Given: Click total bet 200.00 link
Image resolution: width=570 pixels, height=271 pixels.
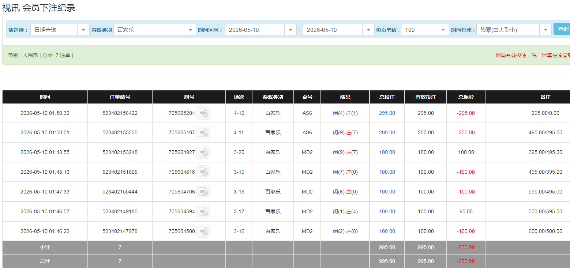Looking at the screenshot, I should 387,133.
